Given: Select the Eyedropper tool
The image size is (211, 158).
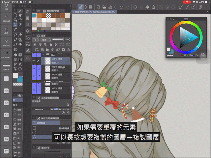Looking at the screenshot, I should [15, 29].
